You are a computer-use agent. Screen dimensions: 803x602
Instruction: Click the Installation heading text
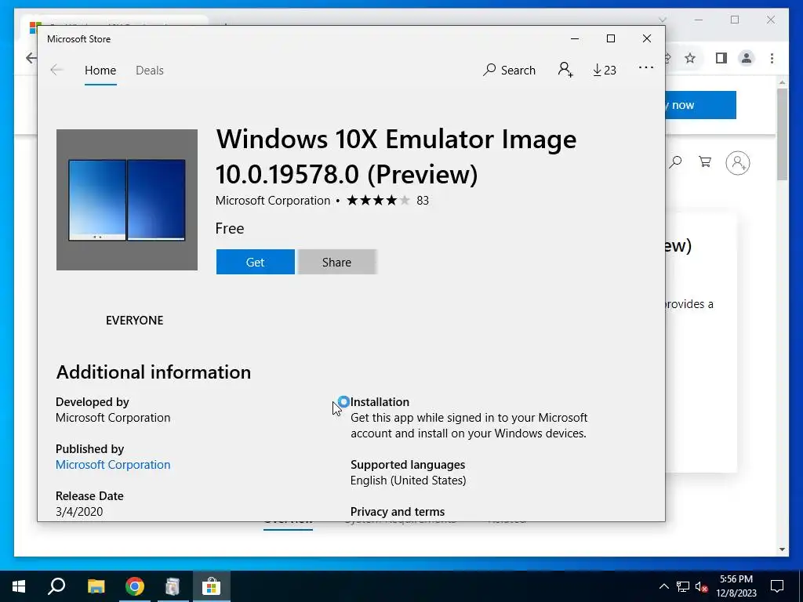380,402
